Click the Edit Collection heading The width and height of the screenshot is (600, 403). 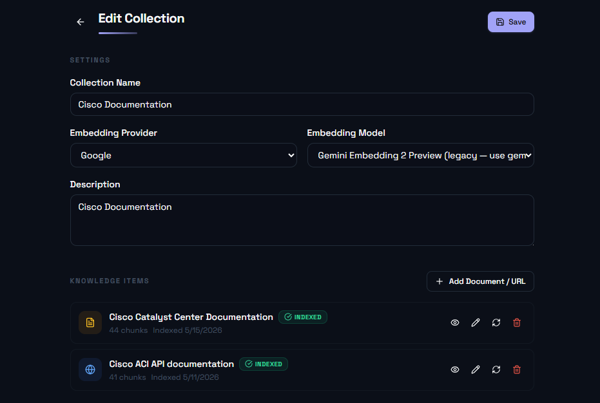point(141,19)
